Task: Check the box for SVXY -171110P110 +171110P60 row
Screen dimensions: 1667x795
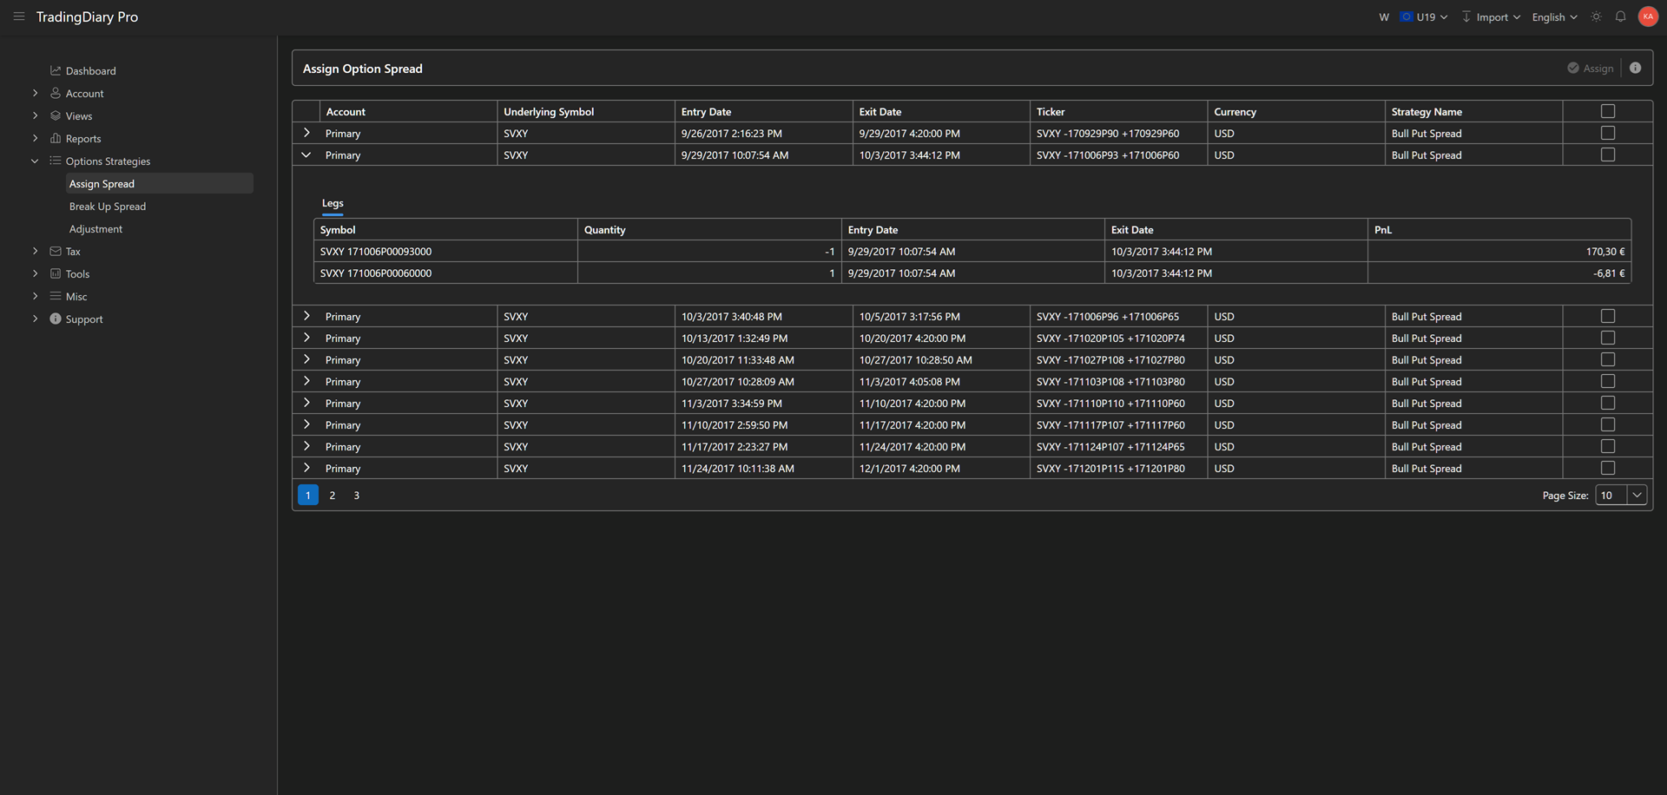Action: tap(1608, 403)
